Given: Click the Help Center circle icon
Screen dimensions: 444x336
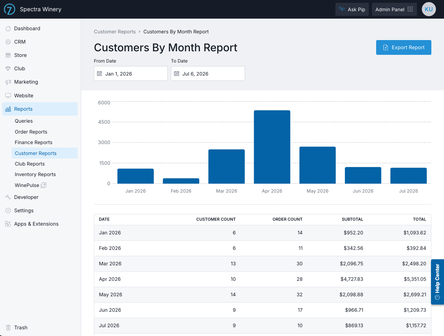Looking at the screenshot, I should pos(437,297).
